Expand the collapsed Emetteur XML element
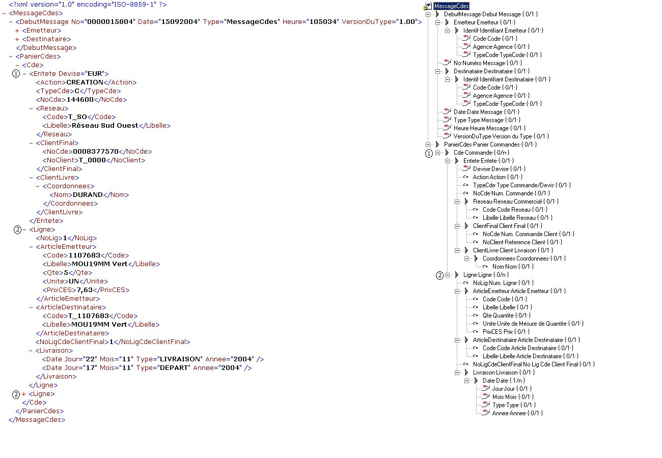 pos(17,31)
